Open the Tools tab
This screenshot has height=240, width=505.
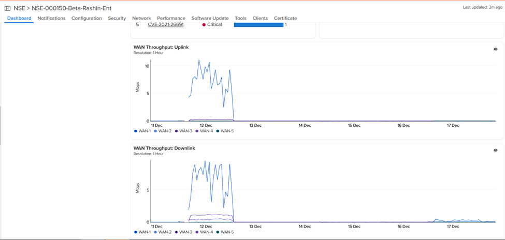pos(240,18)
